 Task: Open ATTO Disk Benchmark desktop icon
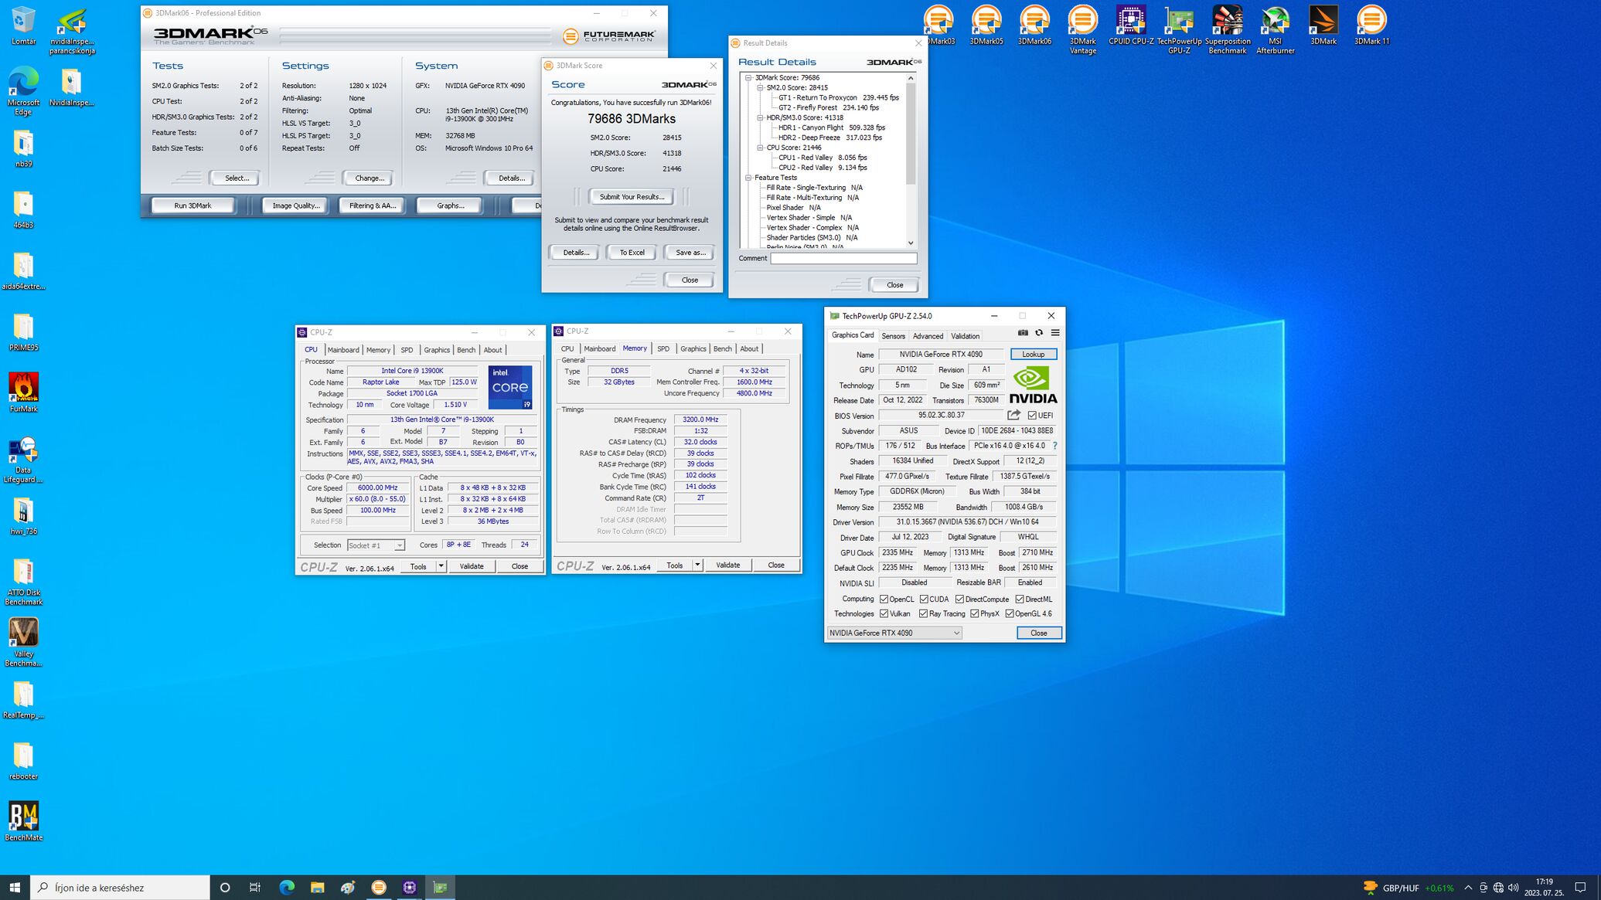23,581
